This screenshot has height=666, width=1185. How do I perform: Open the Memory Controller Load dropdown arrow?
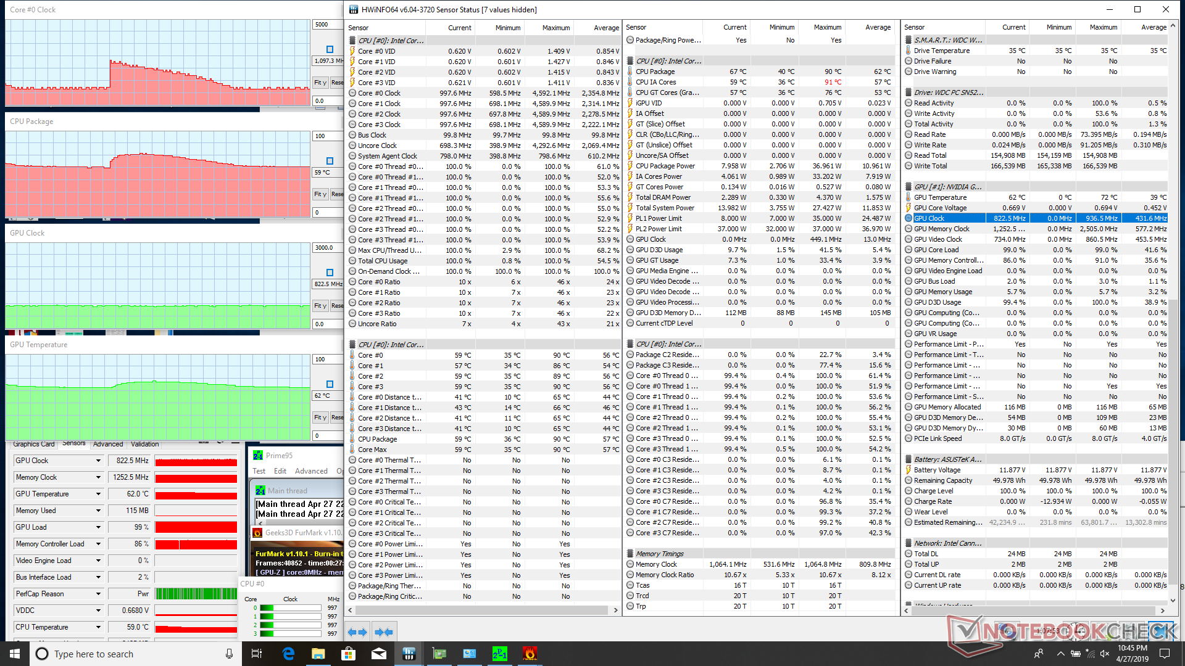pos(98,544)
